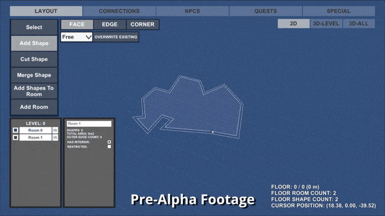The height and width of the screenshot is (216, 385).
Task: Toggle the Room 0 color square
Action: pyautogui.click(x=16, y=130)
